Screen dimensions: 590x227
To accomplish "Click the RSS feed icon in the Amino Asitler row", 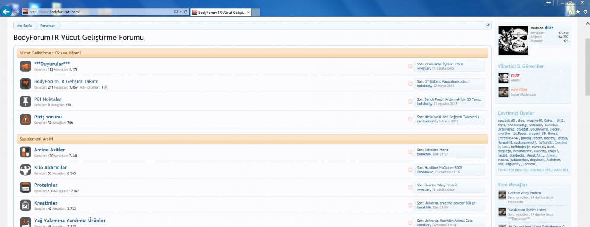I will 410,152.
